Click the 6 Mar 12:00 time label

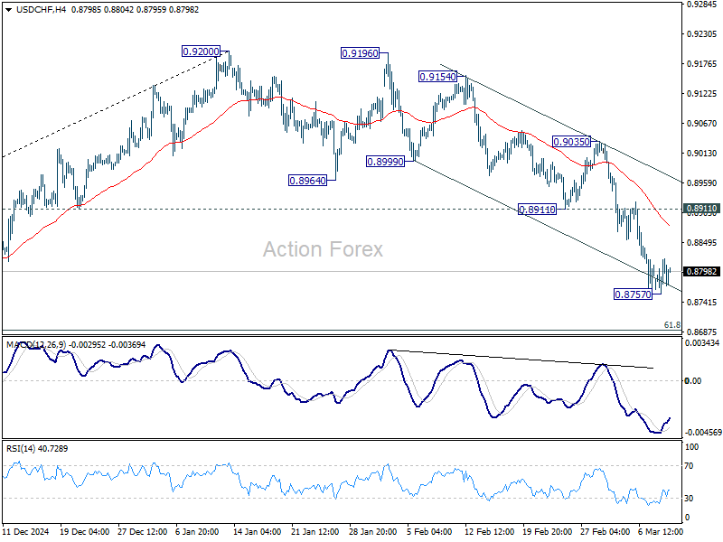click(x=661, y=531)
